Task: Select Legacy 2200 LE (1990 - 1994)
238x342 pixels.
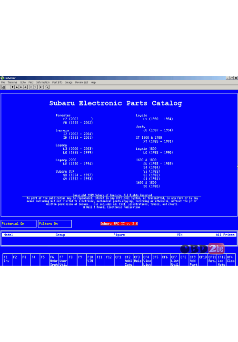Action: pyautogui.click(x=78, y=164)
